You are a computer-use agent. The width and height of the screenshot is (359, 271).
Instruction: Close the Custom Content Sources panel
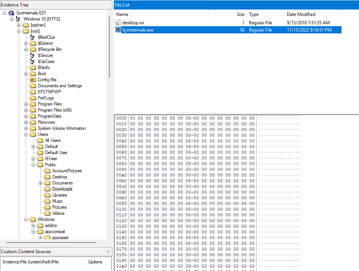pyautogui.click(x=108, y=252)
